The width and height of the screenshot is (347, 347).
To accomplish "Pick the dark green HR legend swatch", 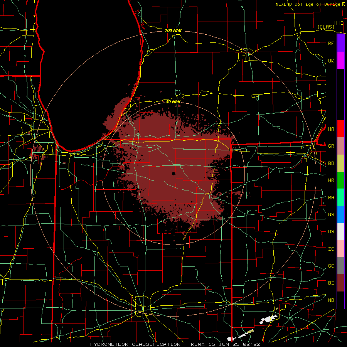I will (340, 180).
